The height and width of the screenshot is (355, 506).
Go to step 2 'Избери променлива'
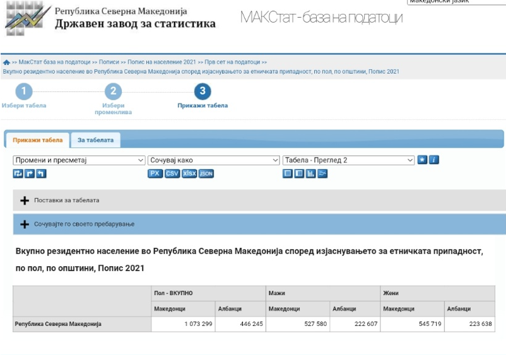point(113,92)
